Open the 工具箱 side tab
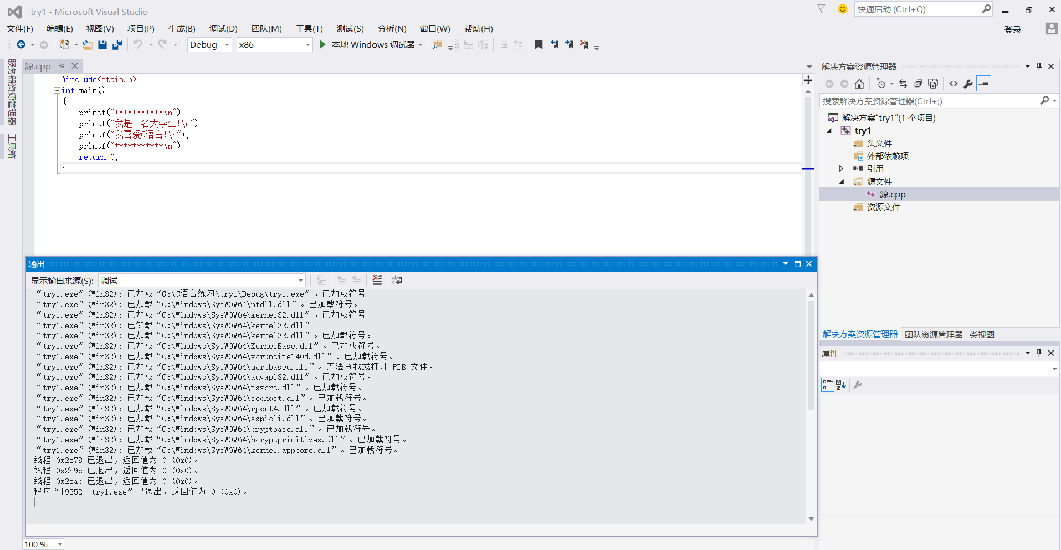 11,146
